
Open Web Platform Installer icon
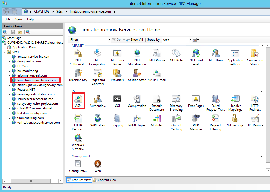[98, 166]
